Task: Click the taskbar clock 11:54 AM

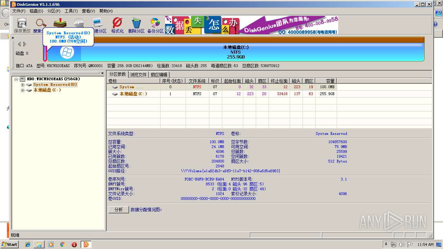Action: 425,245
